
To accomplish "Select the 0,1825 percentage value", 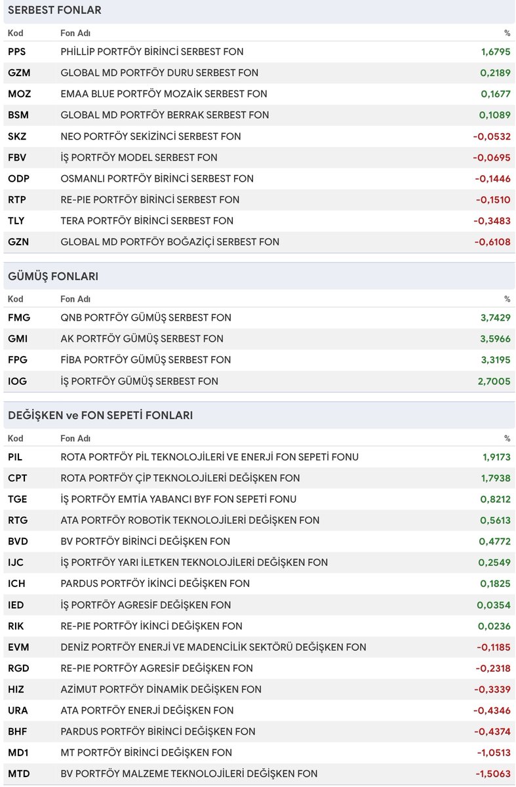I will click(496, 584).
